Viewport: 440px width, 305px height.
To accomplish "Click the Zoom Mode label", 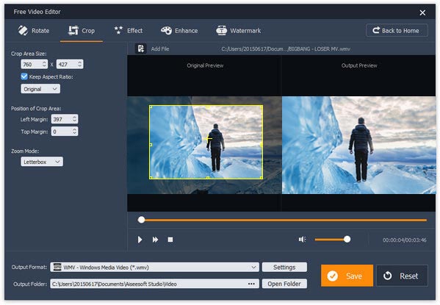I will tap(25, 151).
